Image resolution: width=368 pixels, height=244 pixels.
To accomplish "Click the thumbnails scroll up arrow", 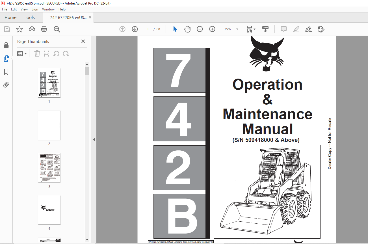I will 87,64.
